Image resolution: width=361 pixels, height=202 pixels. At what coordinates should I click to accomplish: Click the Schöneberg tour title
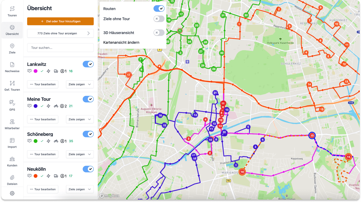[x=40, y=134]
